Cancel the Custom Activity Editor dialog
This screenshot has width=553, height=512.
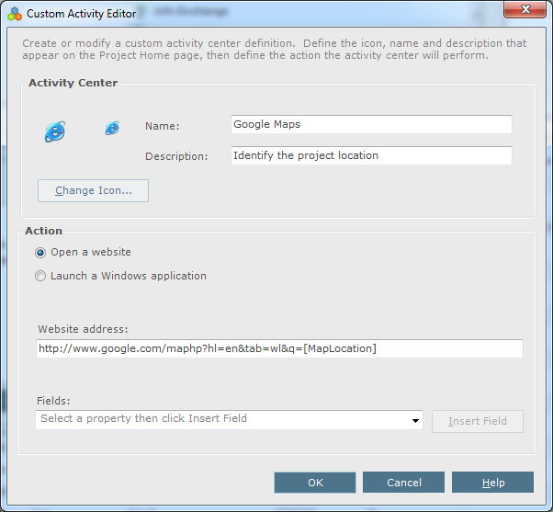pyautogui.click(x=403, y=483)
